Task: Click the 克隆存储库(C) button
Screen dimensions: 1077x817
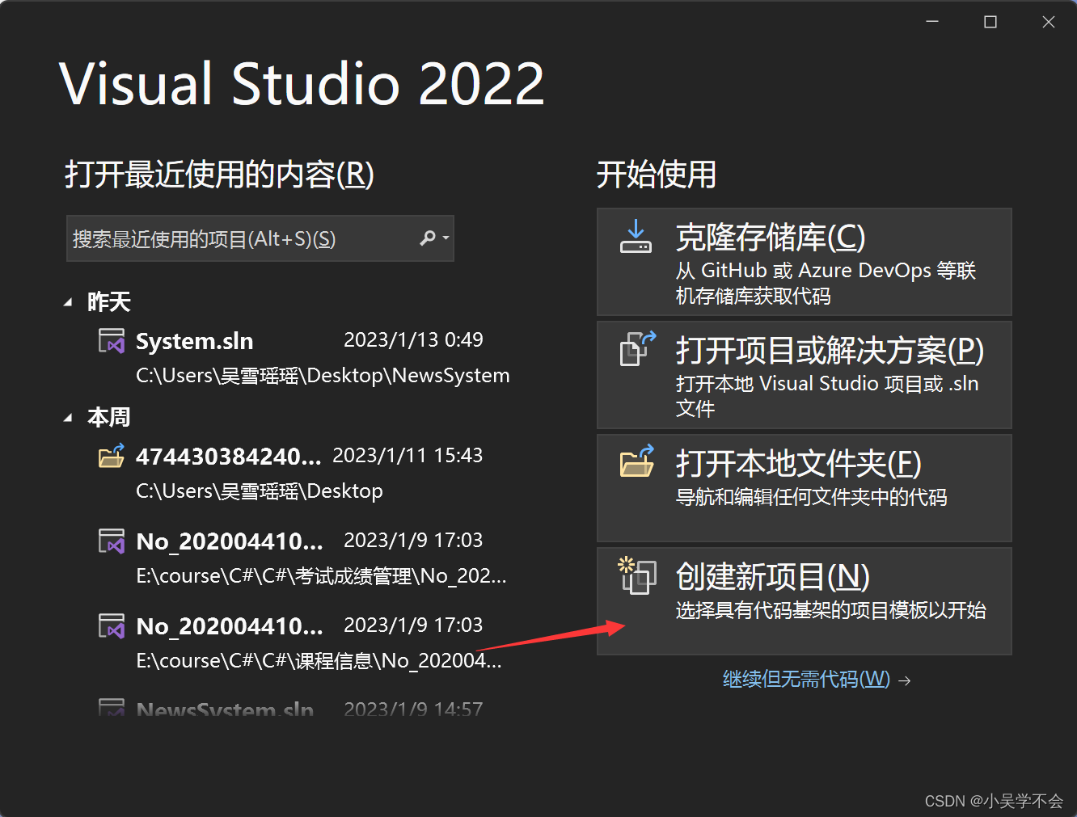Action: click(x=805, y=262)
